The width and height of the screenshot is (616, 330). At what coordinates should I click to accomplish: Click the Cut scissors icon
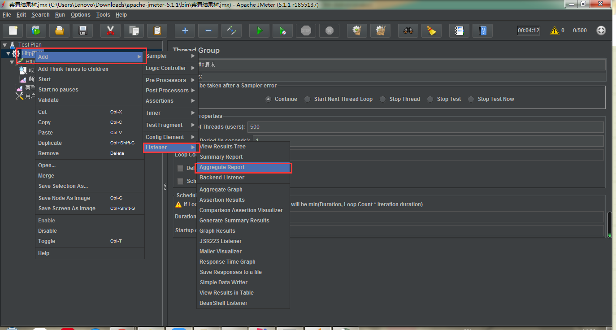click(110, 30)
